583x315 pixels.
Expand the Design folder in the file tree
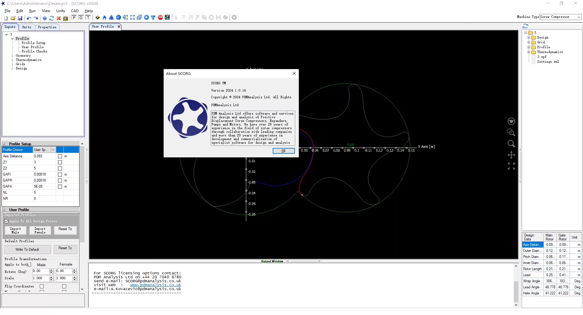[529, 38]
